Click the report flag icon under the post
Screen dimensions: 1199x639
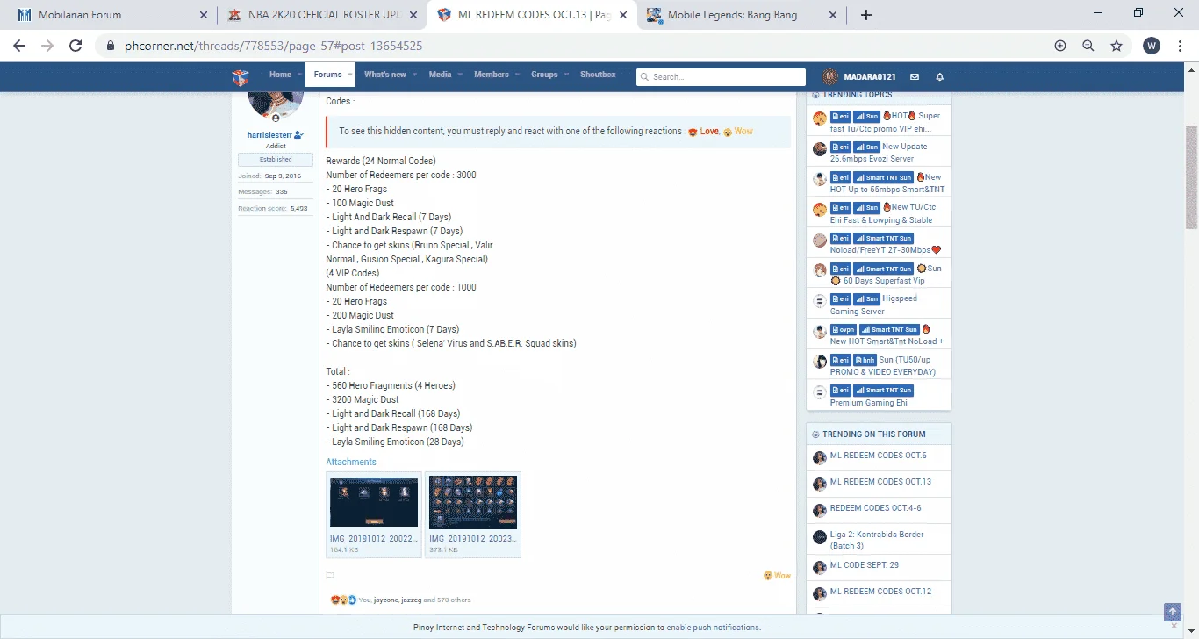click(x=330, y=576)
